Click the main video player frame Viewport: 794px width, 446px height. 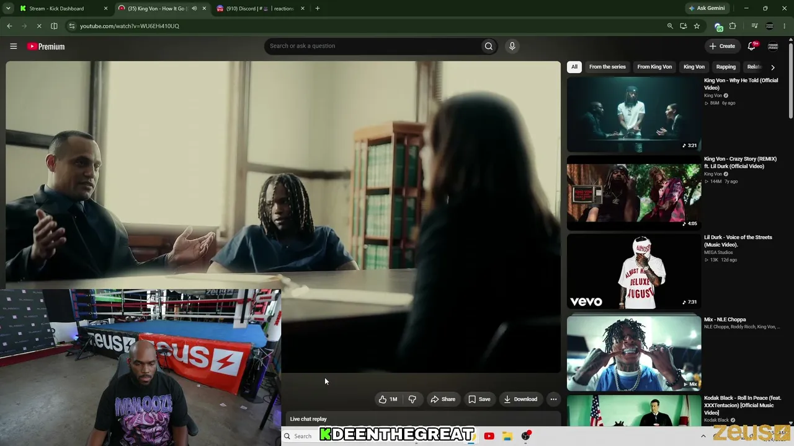click(x=283, y=217)
